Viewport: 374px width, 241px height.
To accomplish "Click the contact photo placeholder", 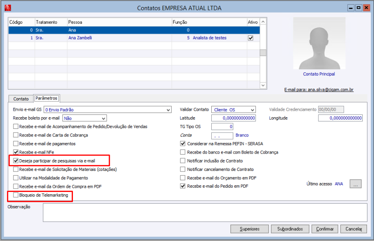I will [319, 43].
